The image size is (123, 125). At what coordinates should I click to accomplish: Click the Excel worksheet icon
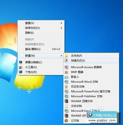pos(66,111)
